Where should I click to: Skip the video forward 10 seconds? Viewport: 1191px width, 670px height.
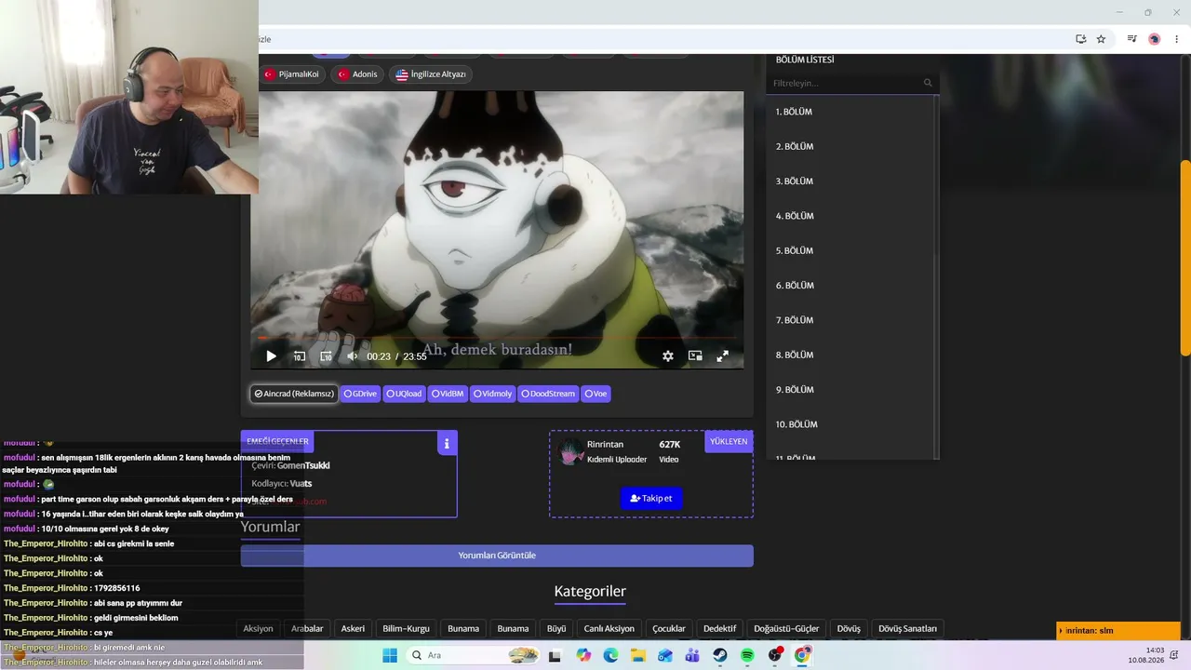click(326, 356)
